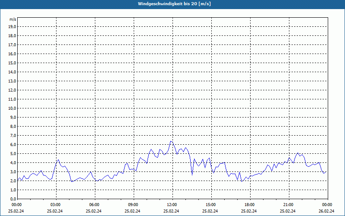
Task: Click the '06:00' time axis label
Action: click(95, 205)
